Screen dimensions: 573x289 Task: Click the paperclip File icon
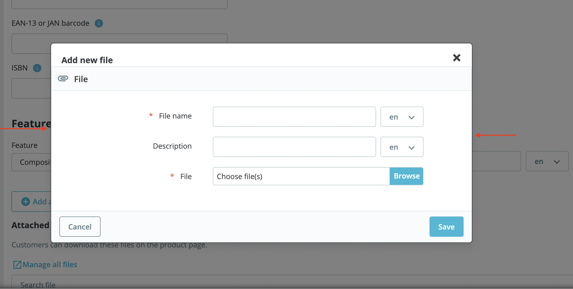pyautogui.click(x=63, y=78)
